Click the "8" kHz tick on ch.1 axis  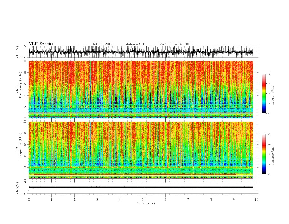25,72
